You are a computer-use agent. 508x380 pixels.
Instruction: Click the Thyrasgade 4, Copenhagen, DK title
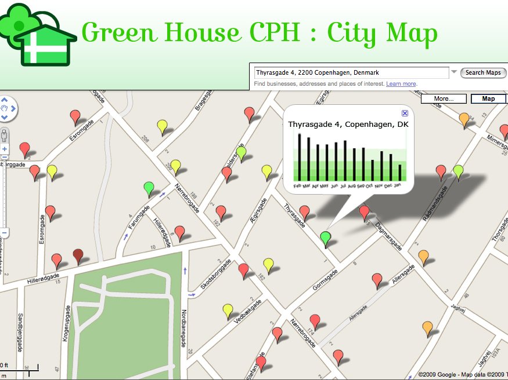(x=348, y=125)
